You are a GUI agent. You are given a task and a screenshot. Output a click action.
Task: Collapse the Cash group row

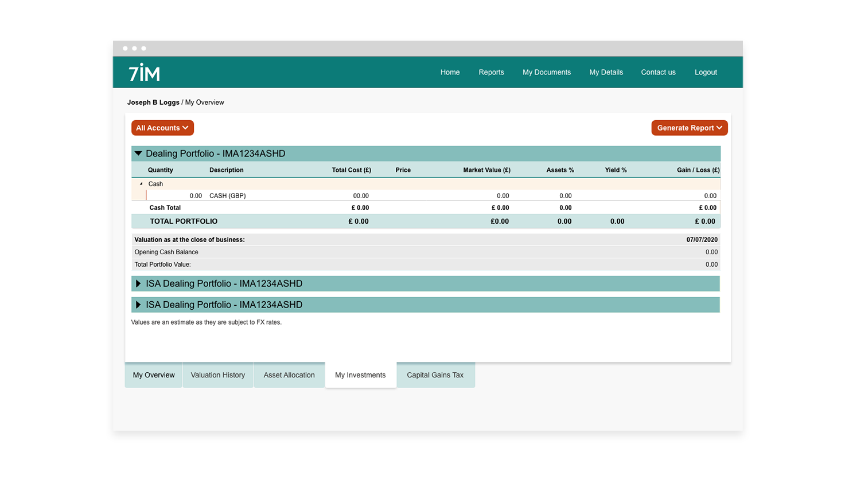point(141,184)
